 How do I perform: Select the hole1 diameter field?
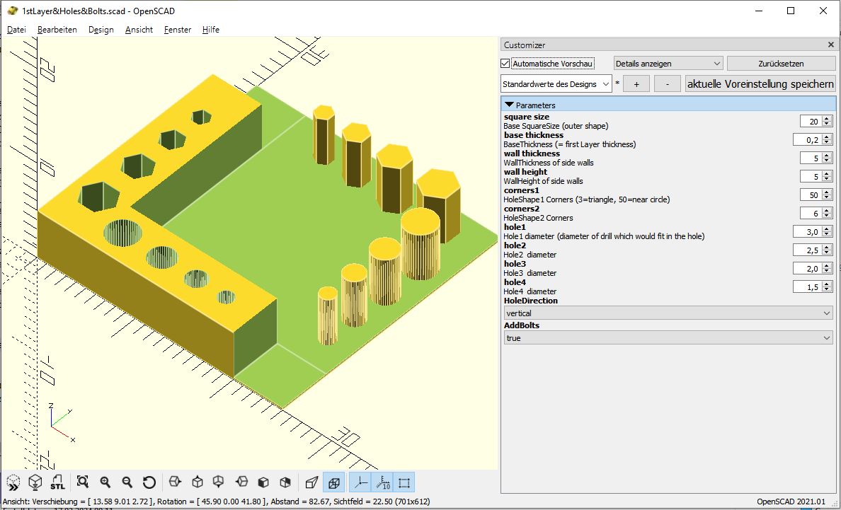807,231
